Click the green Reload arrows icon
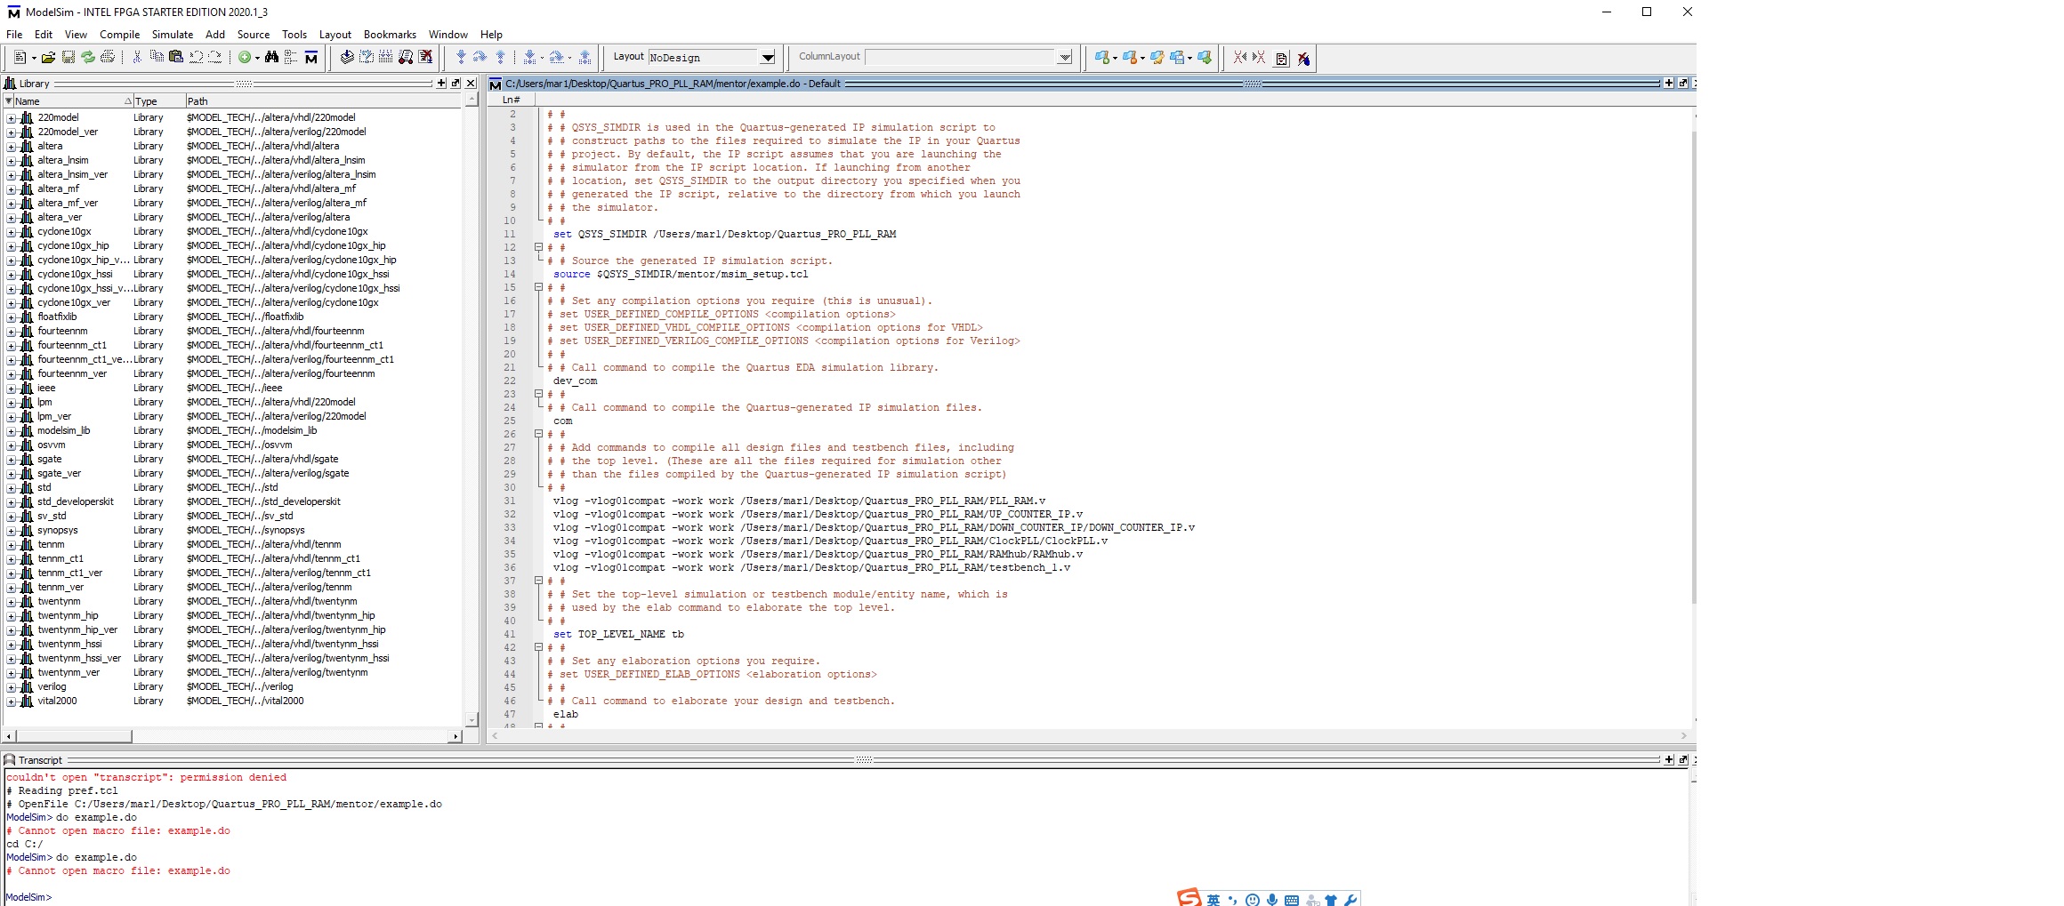The width and height of the screenshot is (2064, 906). point(88,58)
